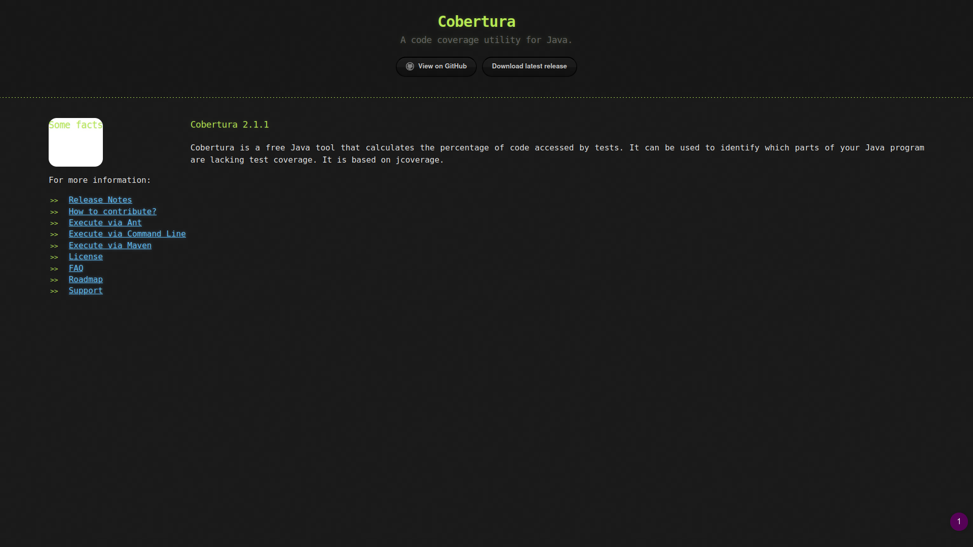View the License page link
The image size is (973, 547).
tap(86, 257)
